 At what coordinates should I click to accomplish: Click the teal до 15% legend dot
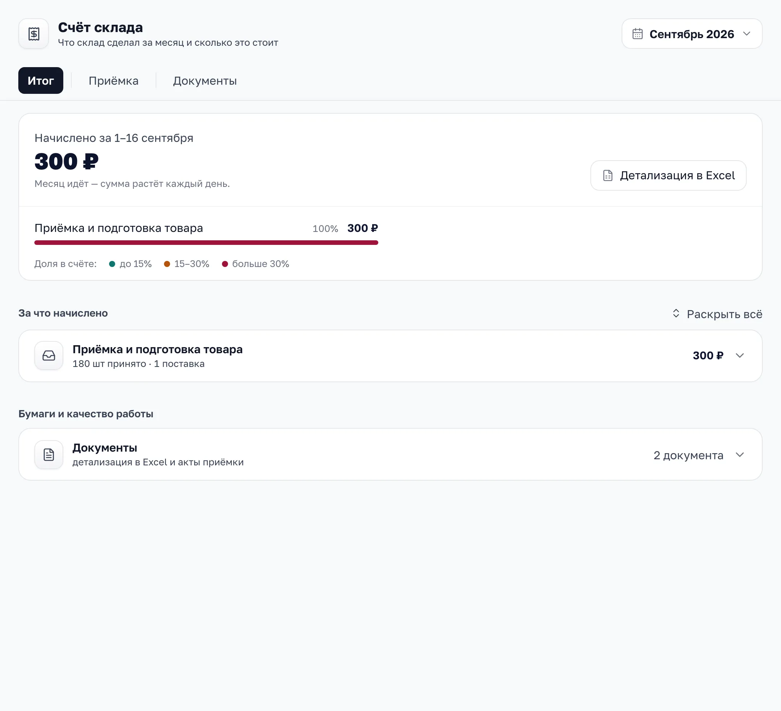pyautogui.click(x=112, y=264)
